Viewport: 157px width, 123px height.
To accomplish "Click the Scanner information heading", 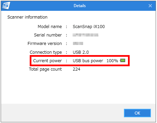I will (x=27, y=17).
